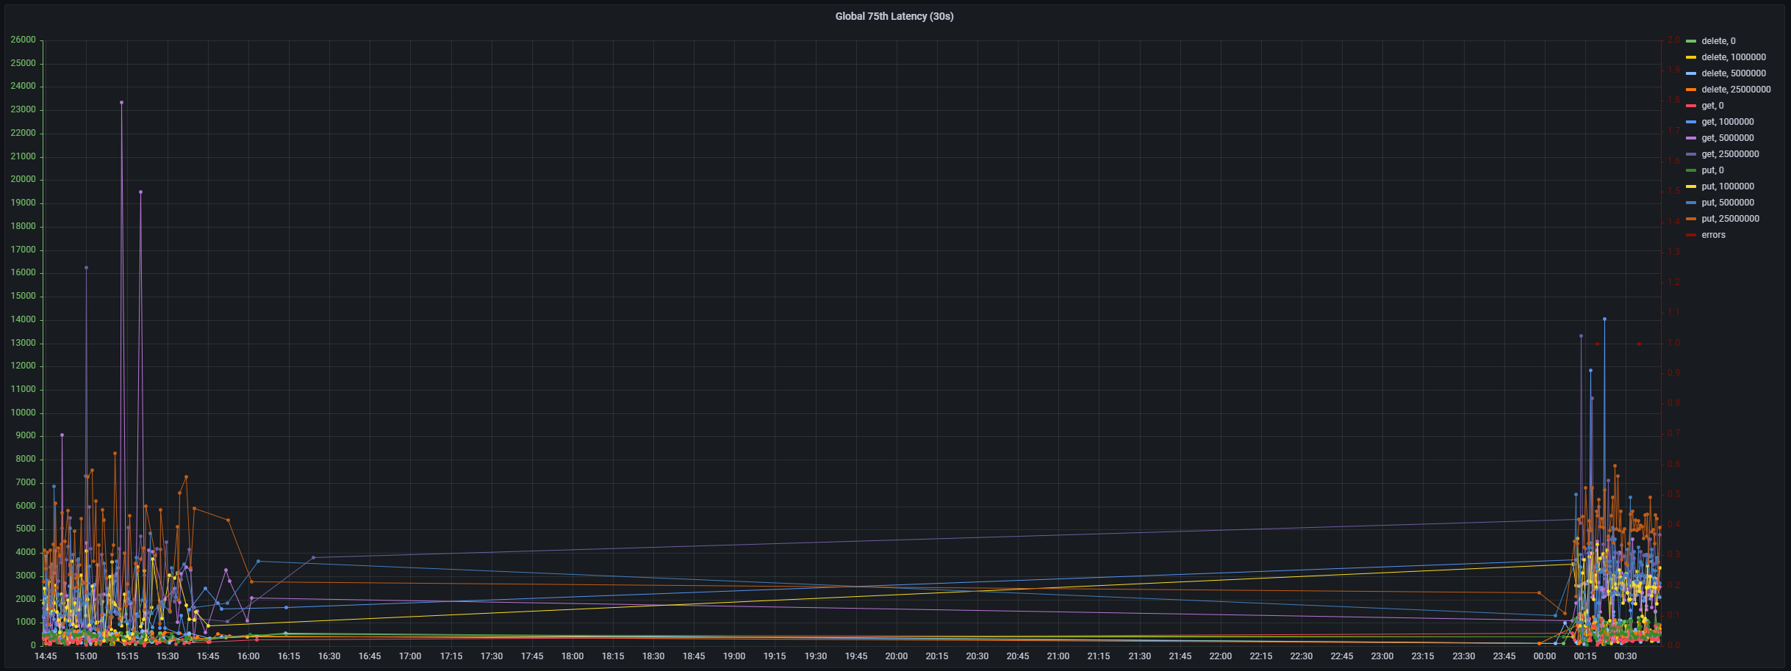The height and width of the screenshot is (671, 1791).
Task: Open color picker for 'errors' legend swatch
Action: [1691, 235]
